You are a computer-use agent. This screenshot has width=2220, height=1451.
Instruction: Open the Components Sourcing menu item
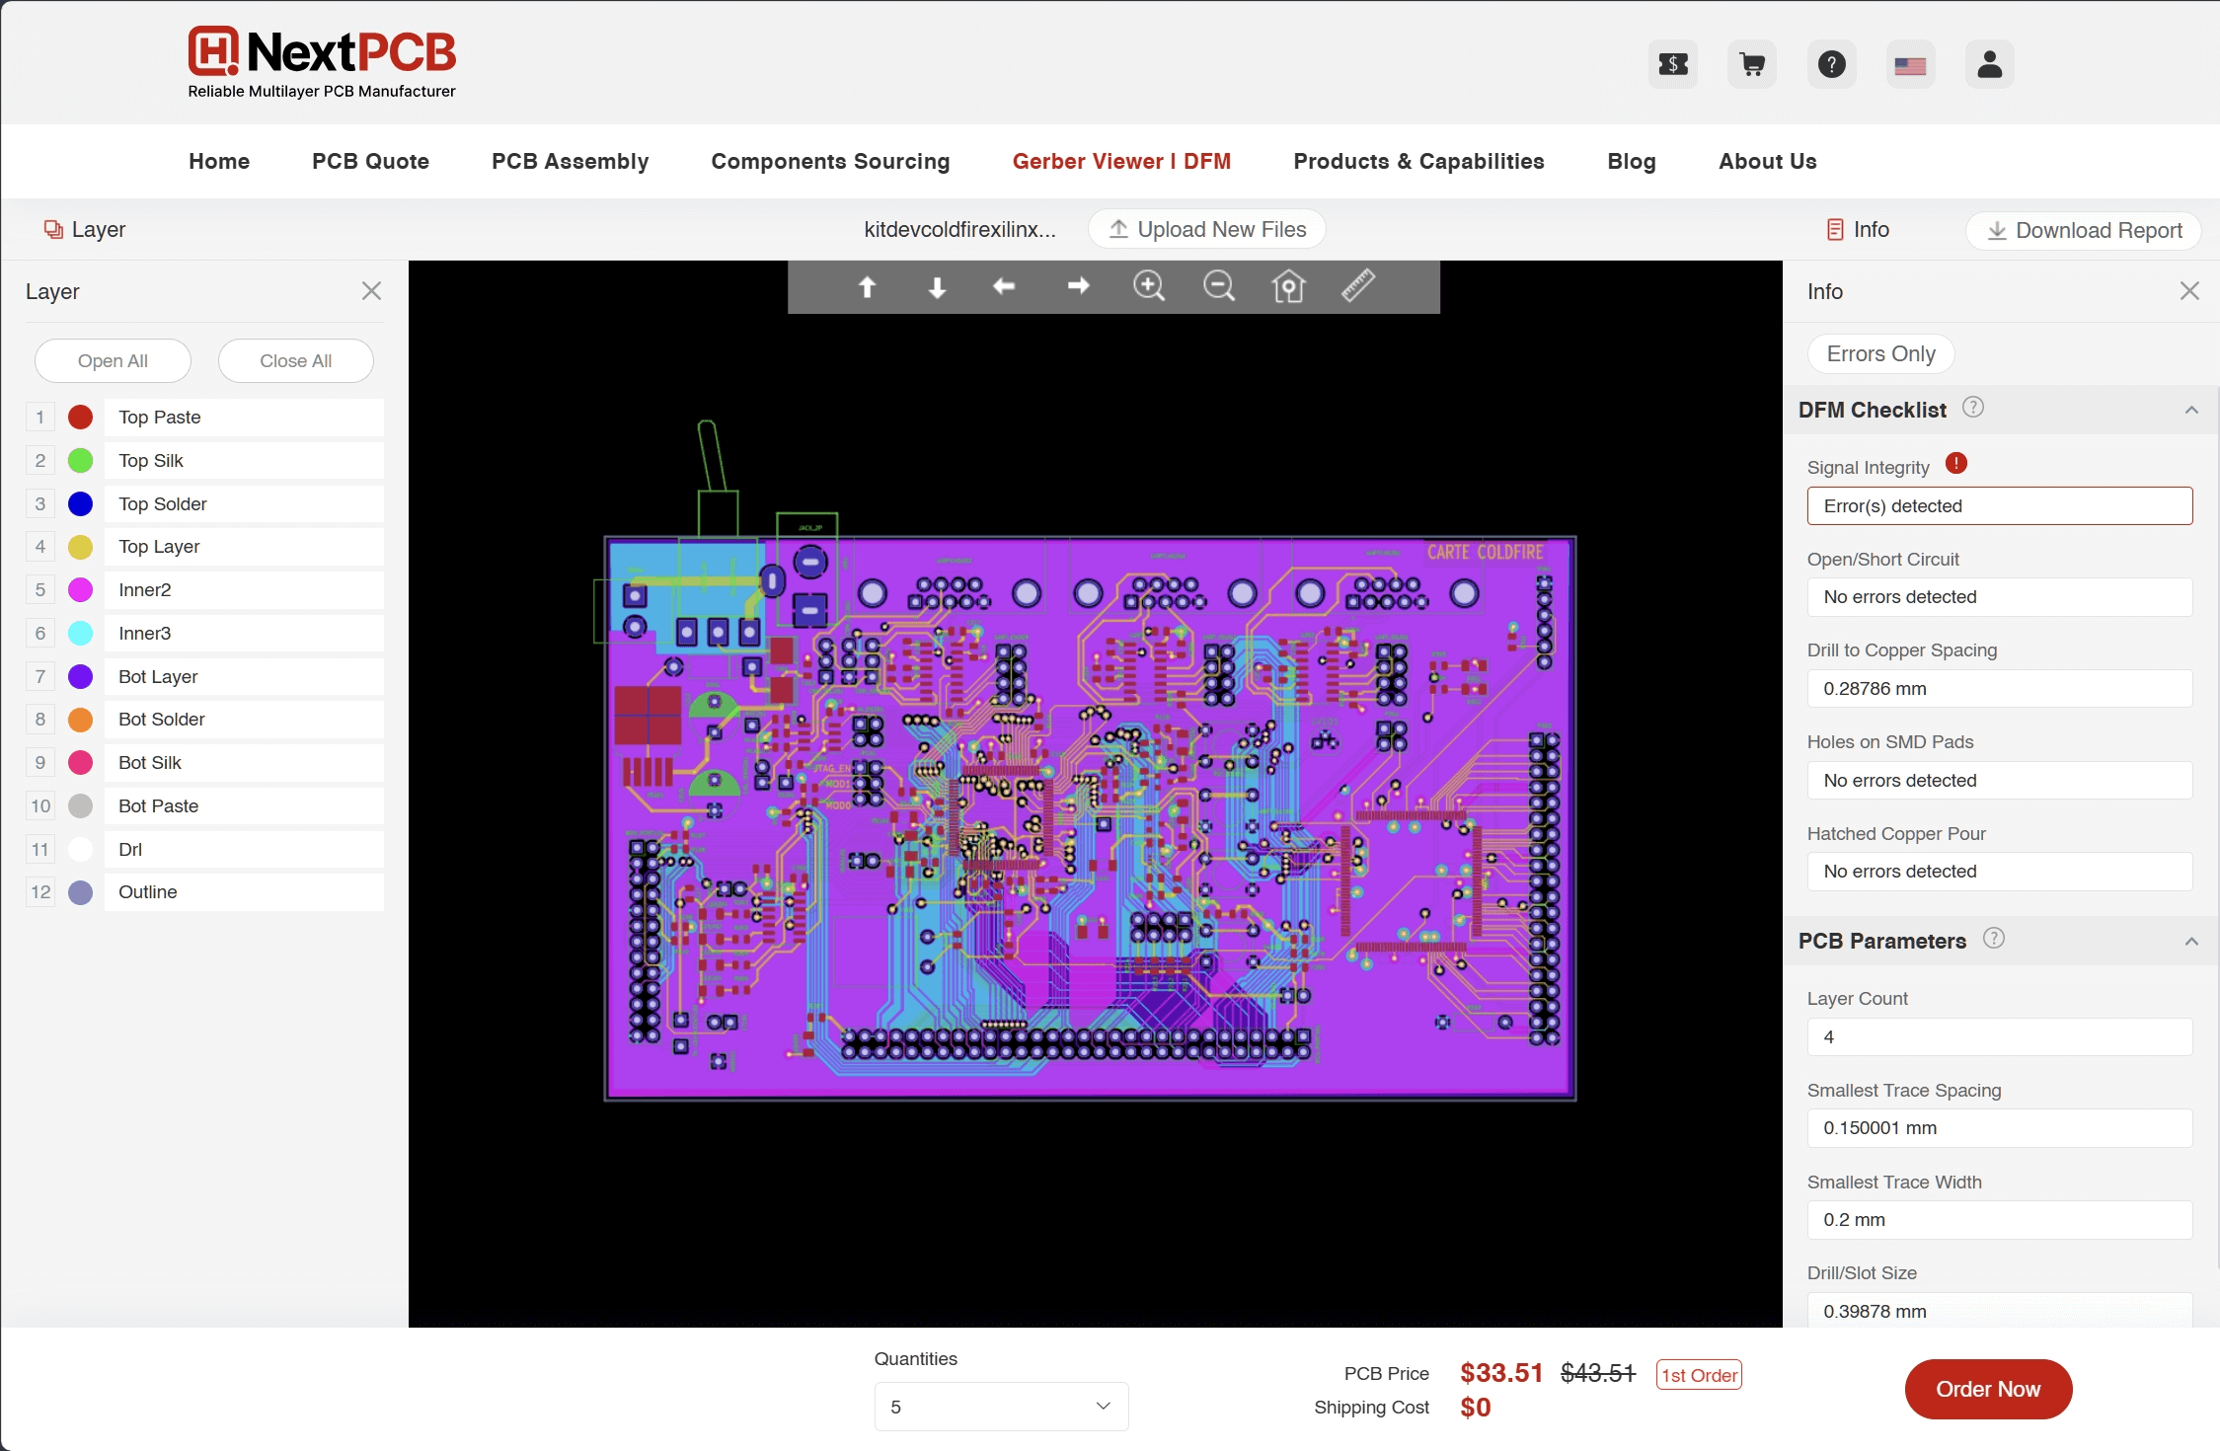(x=830, y=162)
